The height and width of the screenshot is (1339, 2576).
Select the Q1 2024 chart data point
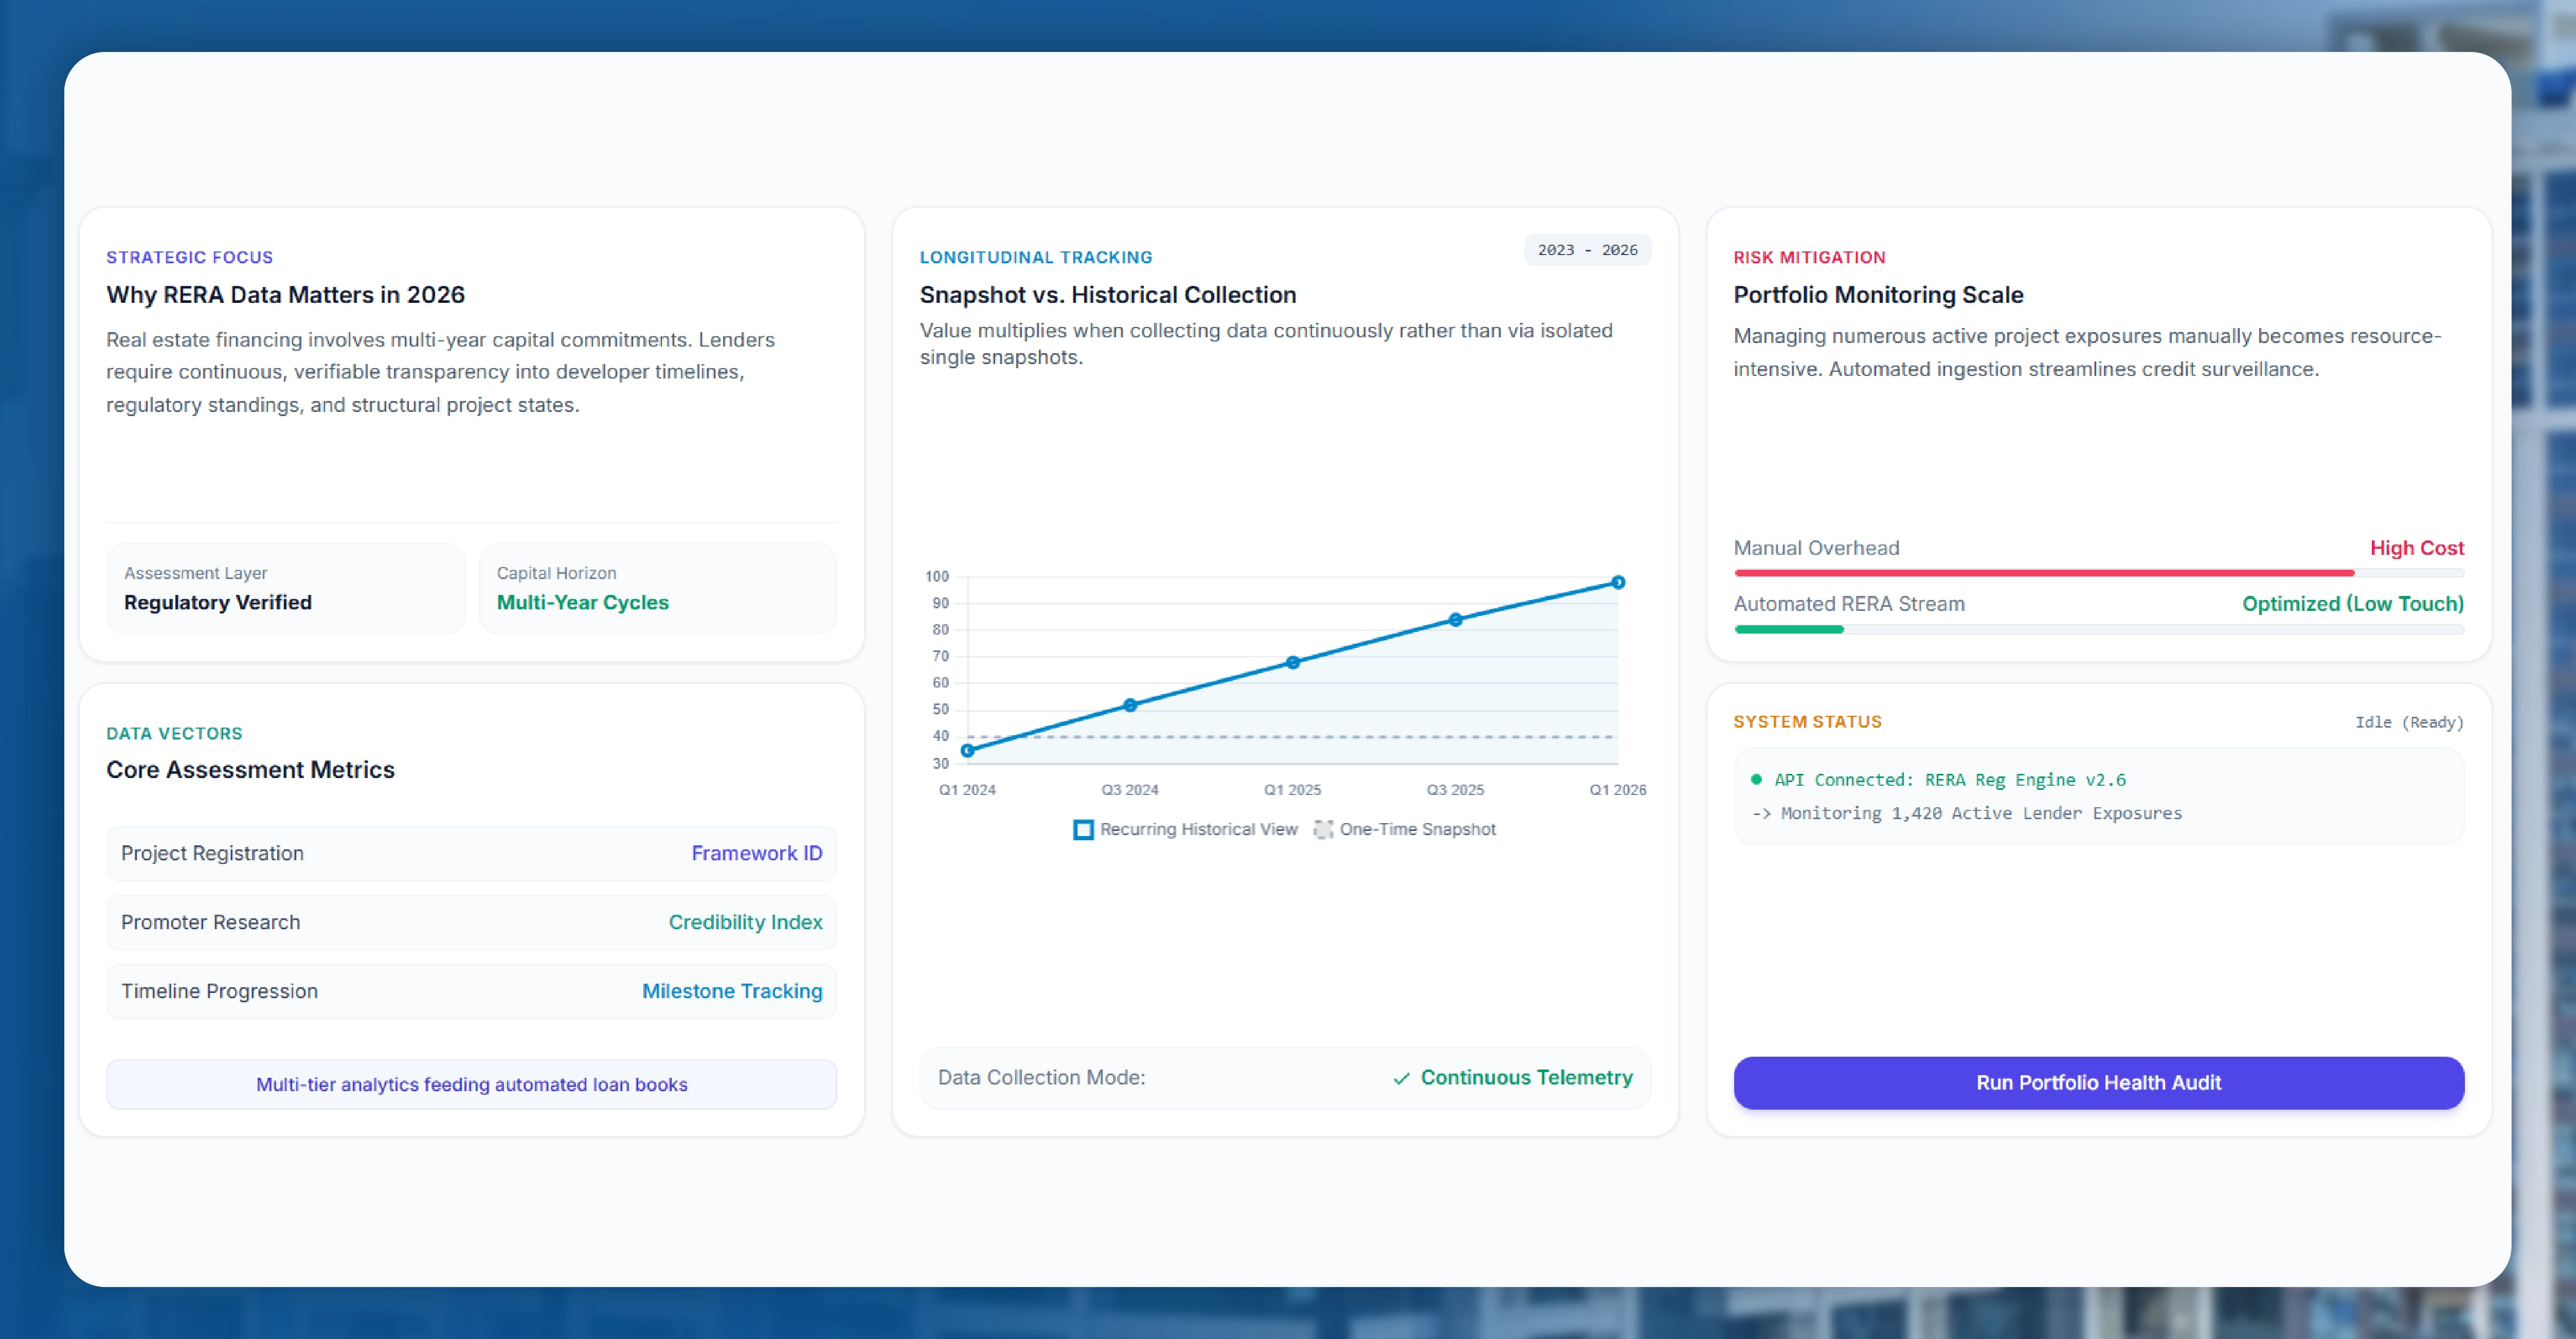(x=967, y=750)
